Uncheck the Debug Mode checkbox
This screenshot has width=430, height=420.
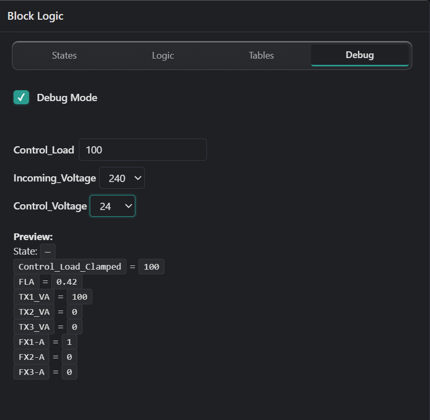[x=21, y=97]
